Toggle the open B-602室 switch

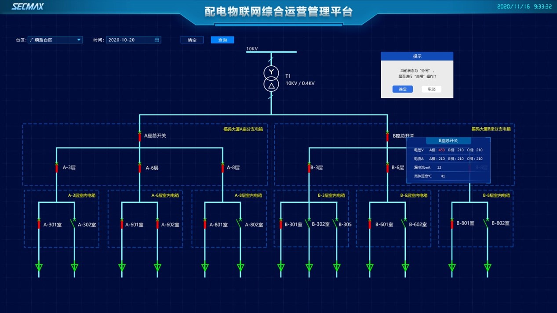[405, 224]
